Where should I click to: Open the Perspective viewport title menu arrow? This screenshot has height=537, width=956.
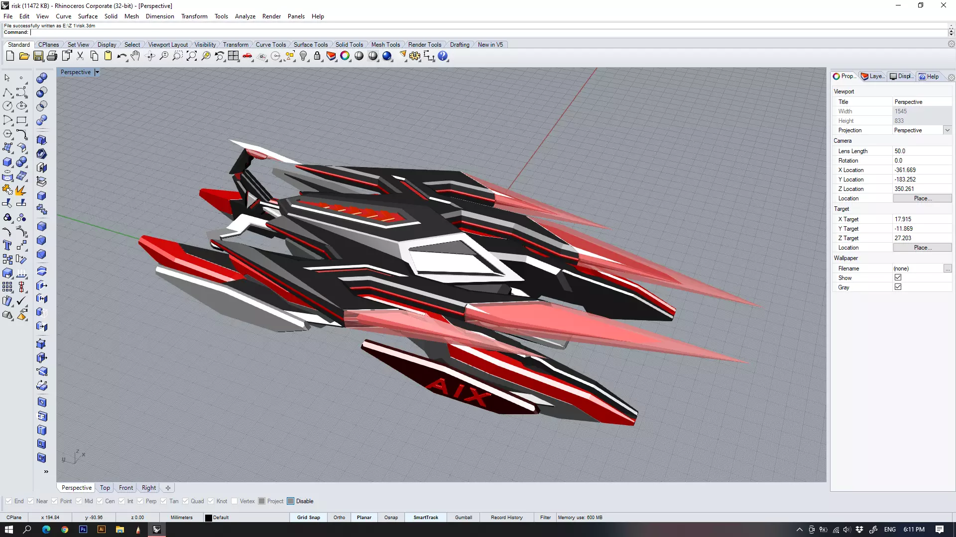click(x=97, y=72)
